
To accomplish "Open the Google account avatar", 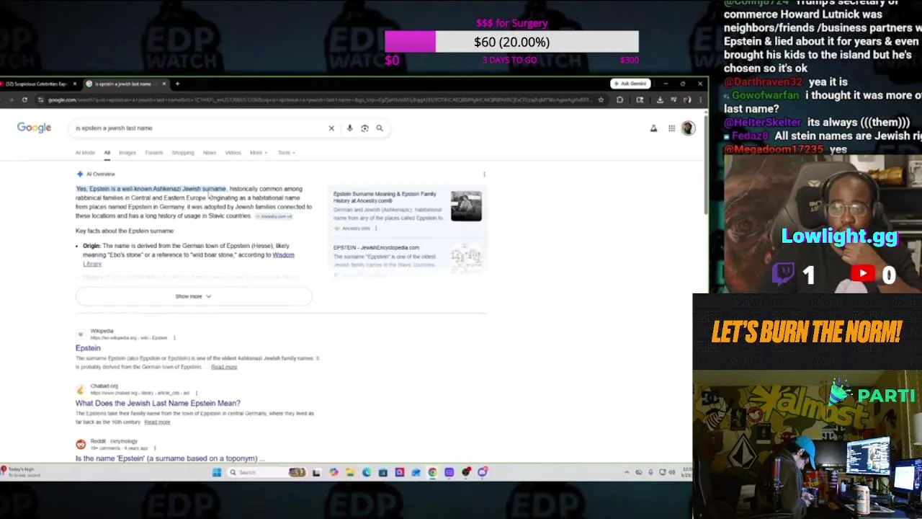I will point(688,128).
